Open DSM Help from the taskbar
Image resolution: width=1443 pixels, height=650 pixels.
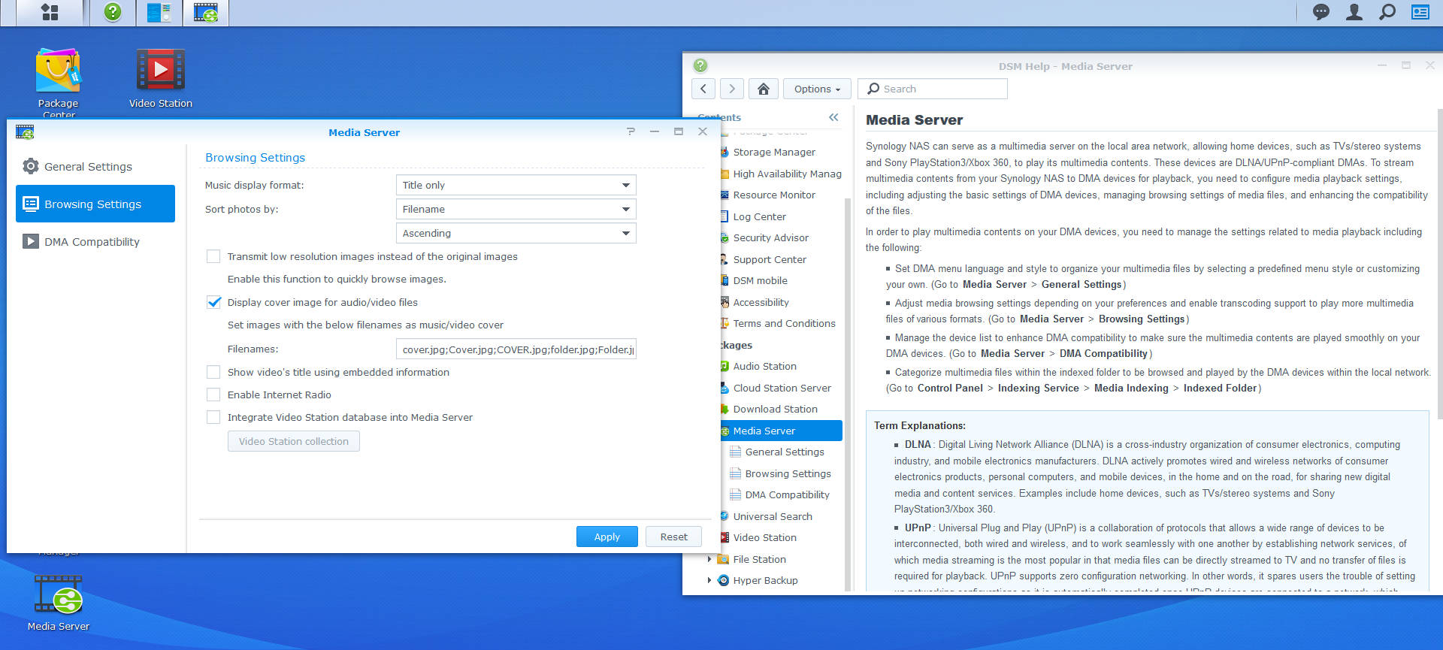pyautogui.click(x=113, y=12)
